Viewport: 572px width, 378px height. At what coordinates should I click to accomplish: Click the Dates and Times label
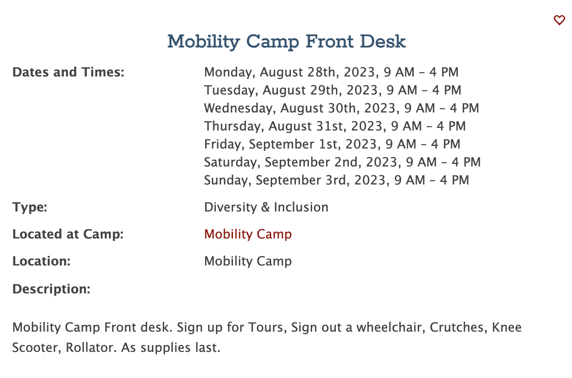click(x=68, y=72)
